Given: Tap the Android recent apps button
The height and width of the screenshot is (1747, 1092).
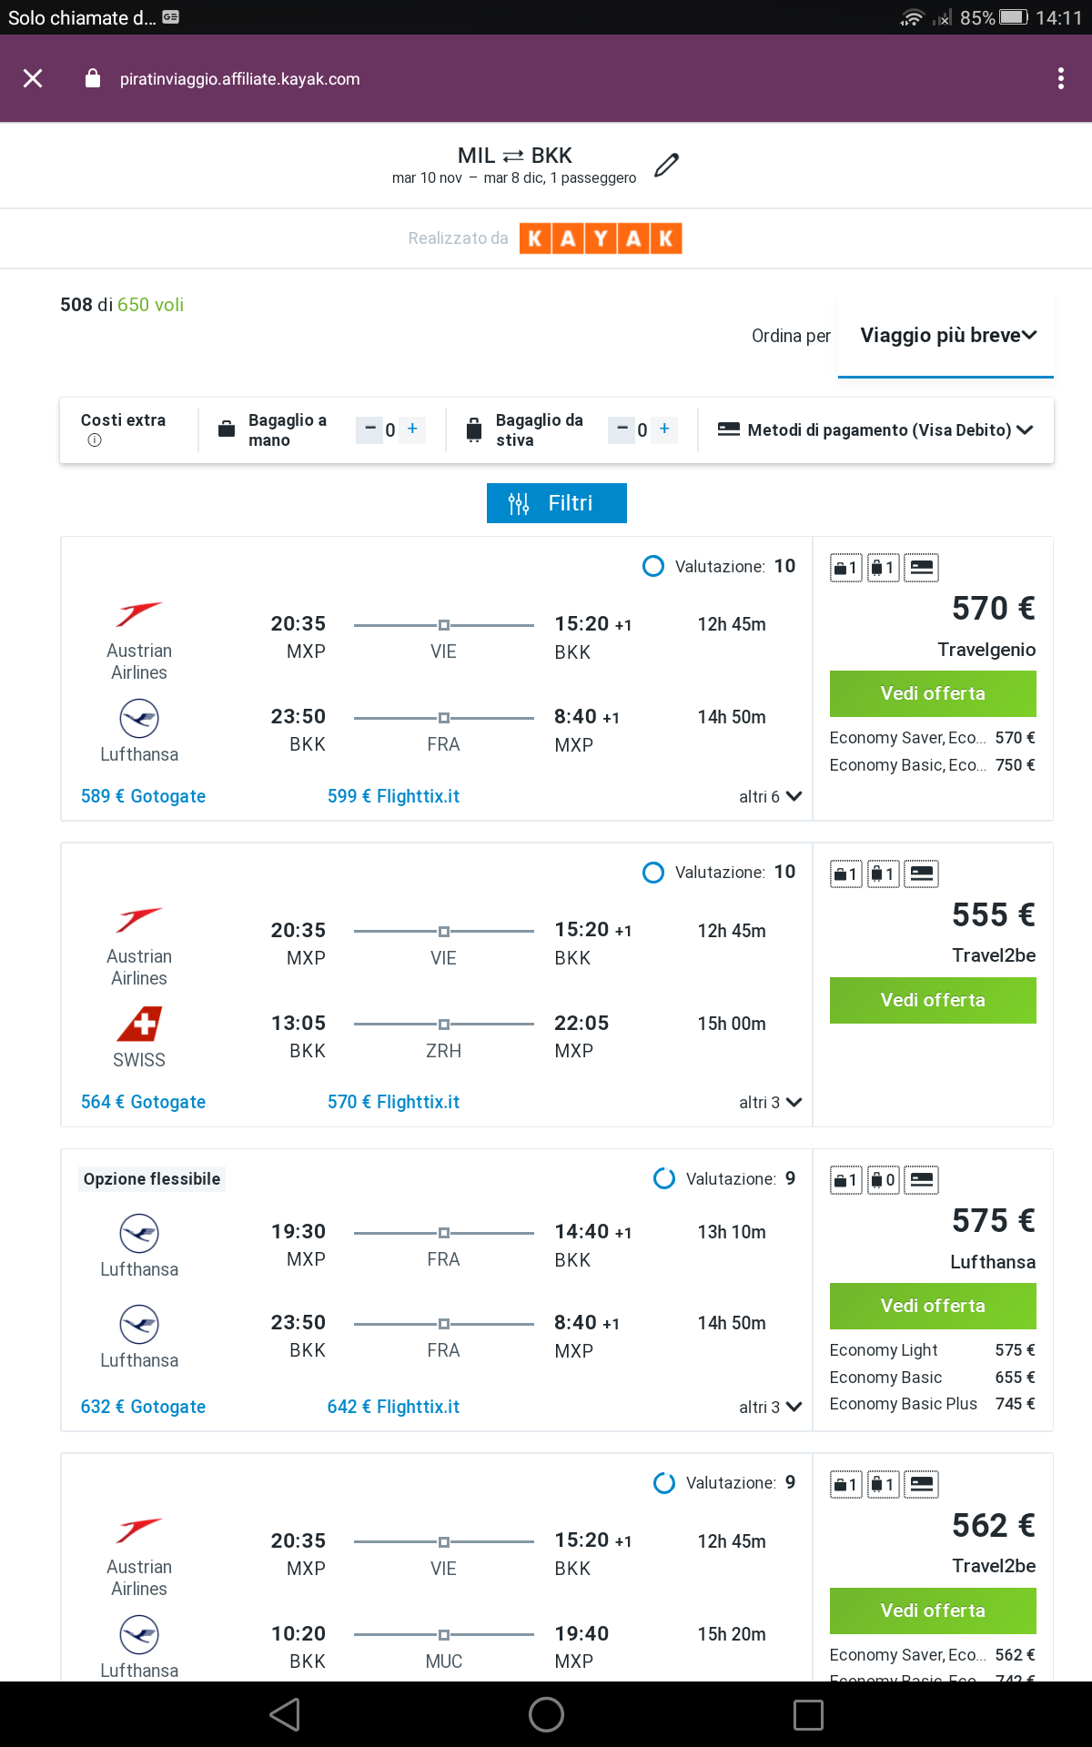Looking at the screenshot, I should (807, 1714).
